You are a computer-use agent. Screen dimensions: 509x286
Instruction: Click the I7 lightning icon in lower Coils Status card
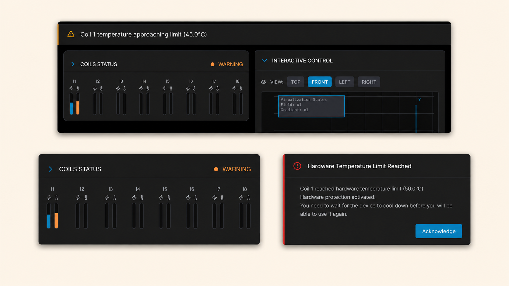(x=215, y=198)
